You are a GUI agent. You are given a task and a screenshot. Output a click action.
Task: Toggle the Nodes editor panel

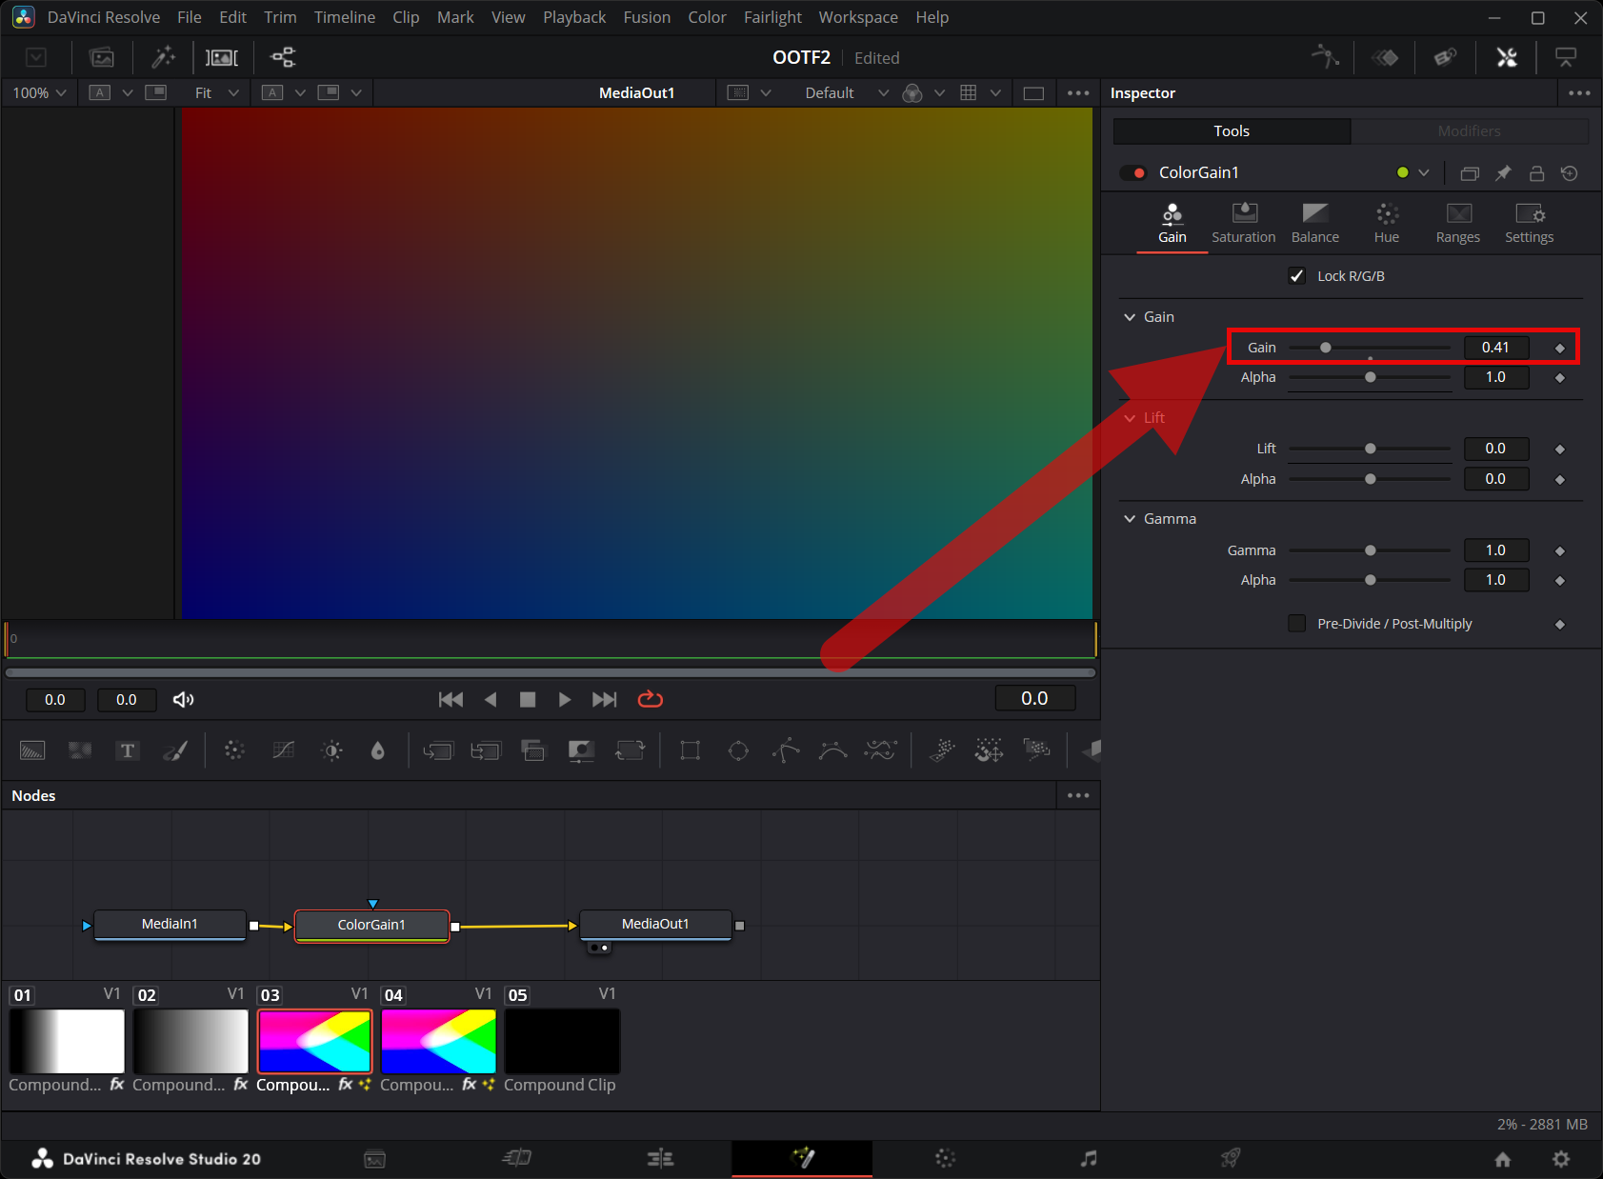[x=283, y=57]
